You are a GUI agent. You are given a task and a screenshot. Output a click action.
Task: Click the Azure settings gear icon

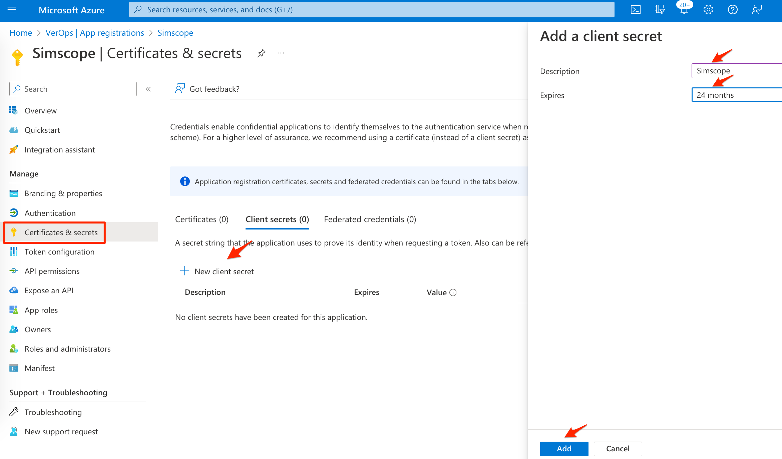(709, 9)
